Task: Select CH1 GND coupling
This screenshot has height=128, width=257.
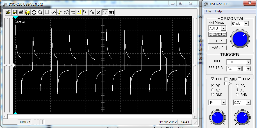Action: [213, 95]
